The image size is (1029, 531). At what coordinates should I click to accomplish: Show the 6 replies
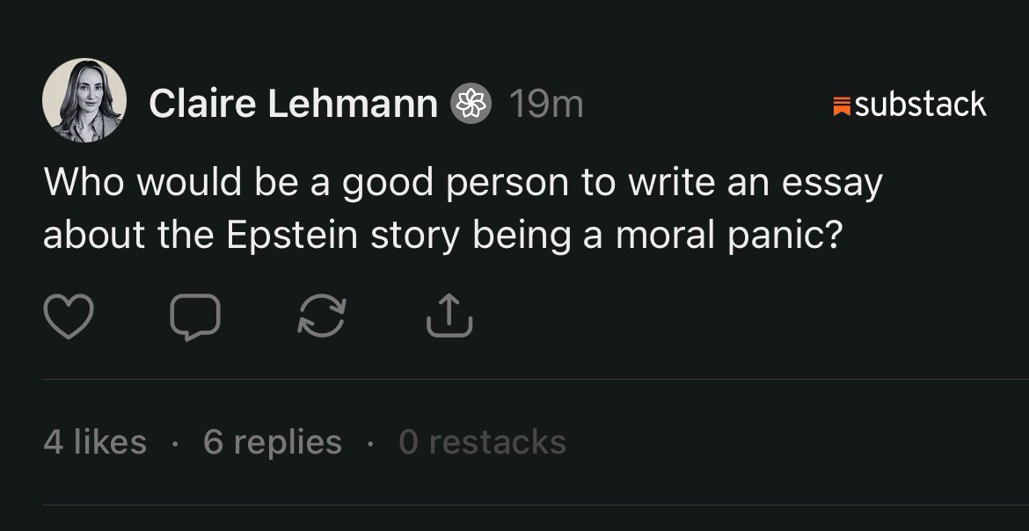click(272, 441)
